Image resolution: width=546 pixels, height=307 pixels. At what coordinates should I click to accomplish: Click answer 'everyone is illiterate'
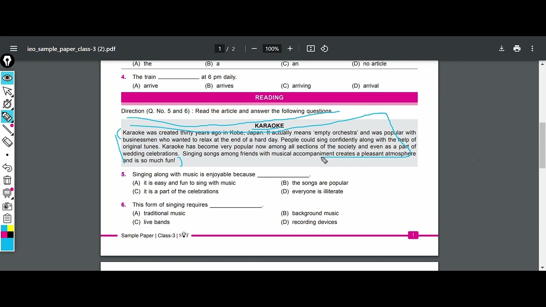coord(317,191)
